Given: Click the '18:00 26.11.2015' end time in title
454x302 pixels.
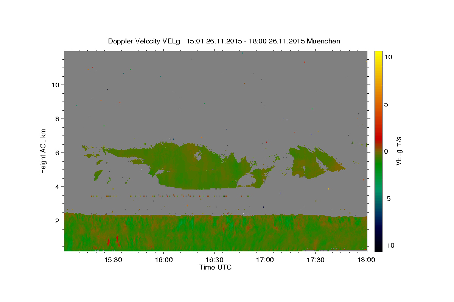Looking at the screenshot, I should [277, 41].
